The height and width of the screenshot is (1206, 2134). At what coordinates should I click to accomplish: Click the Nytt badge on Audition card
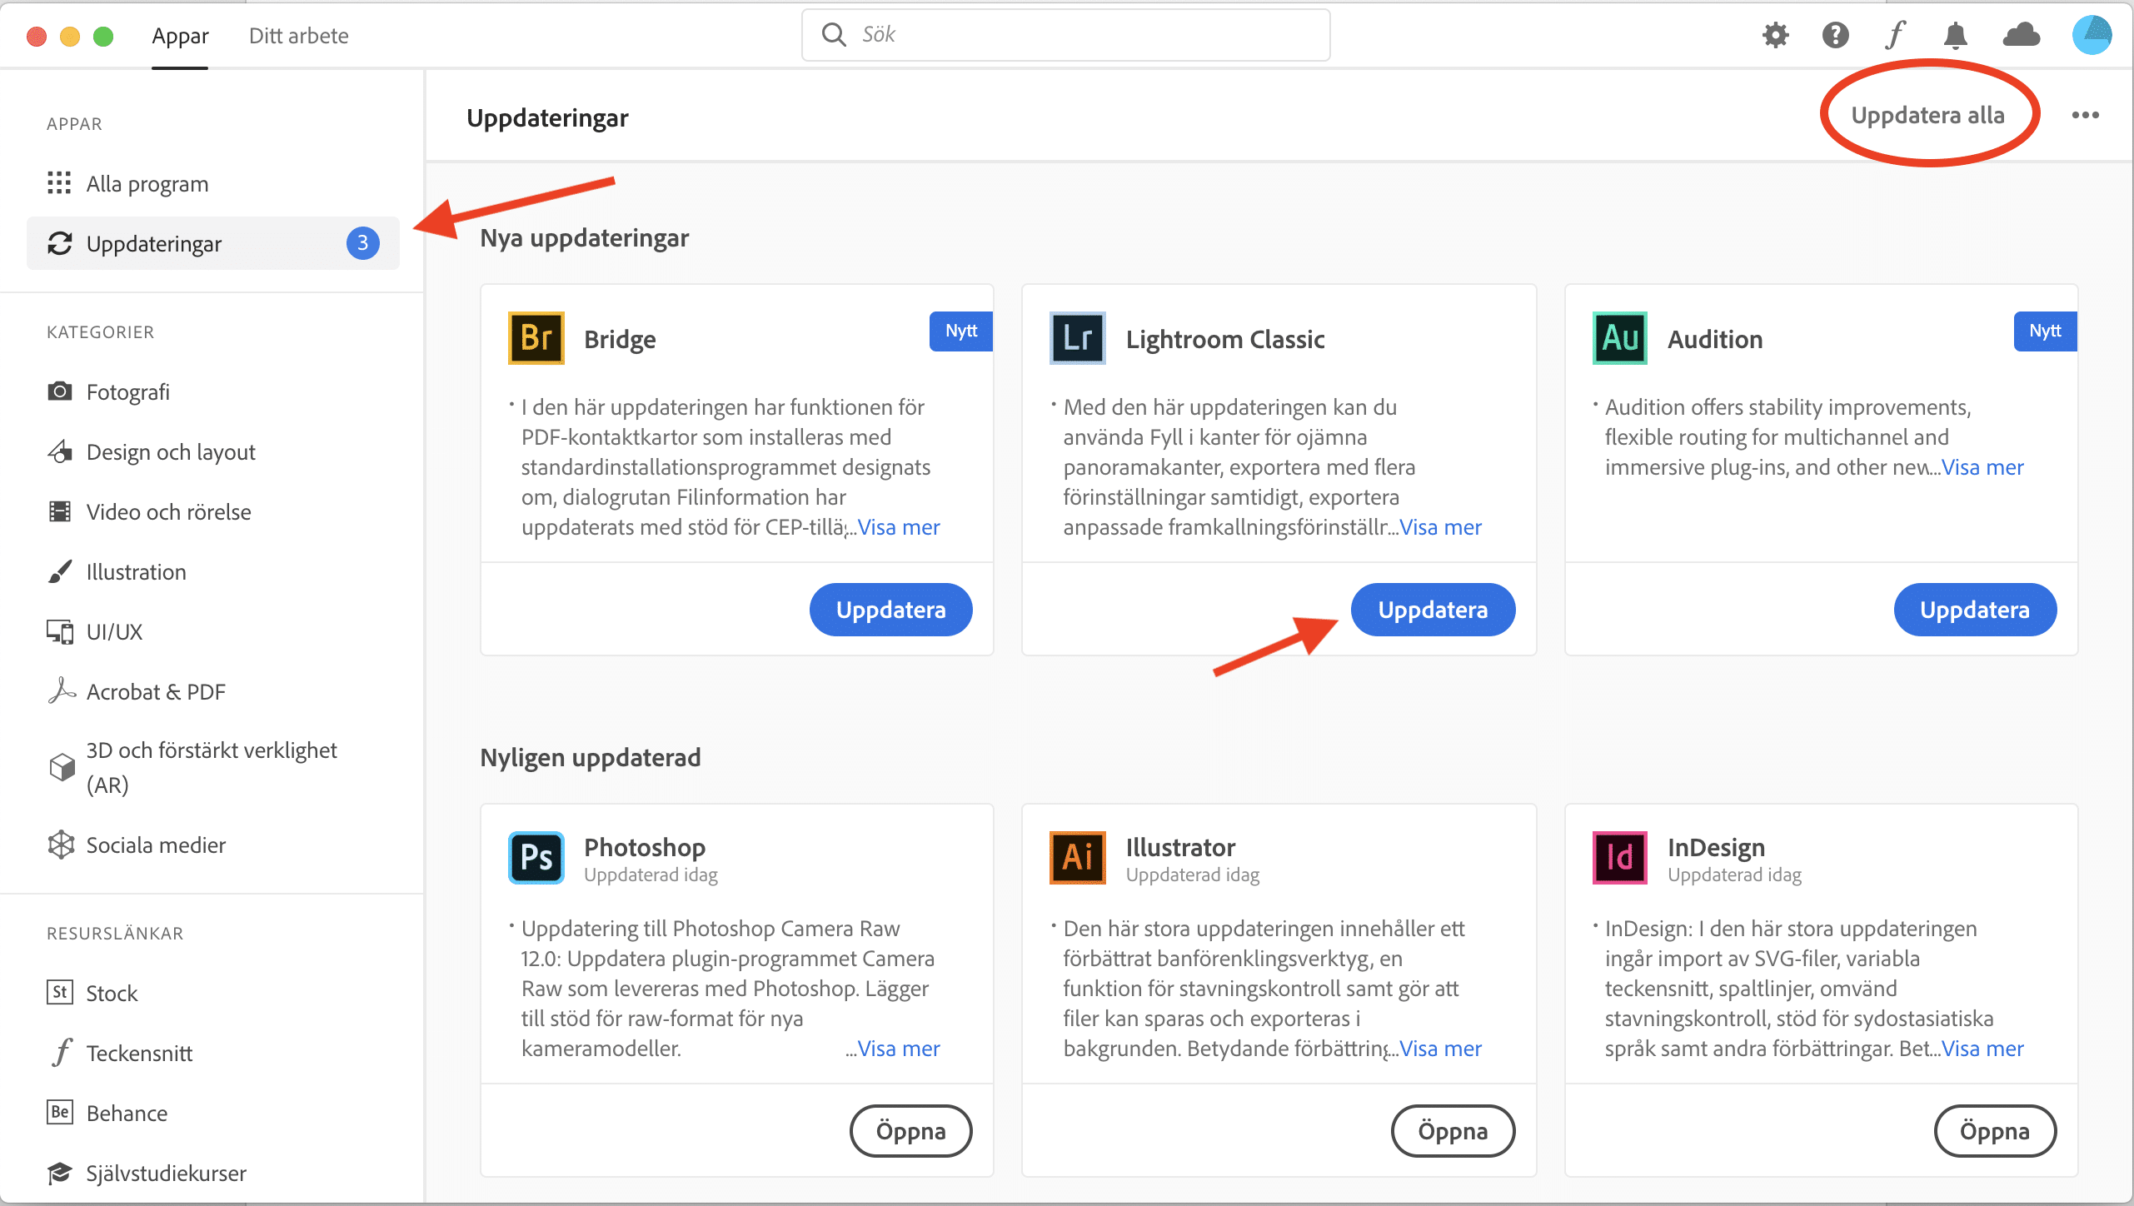point(2045,331)
